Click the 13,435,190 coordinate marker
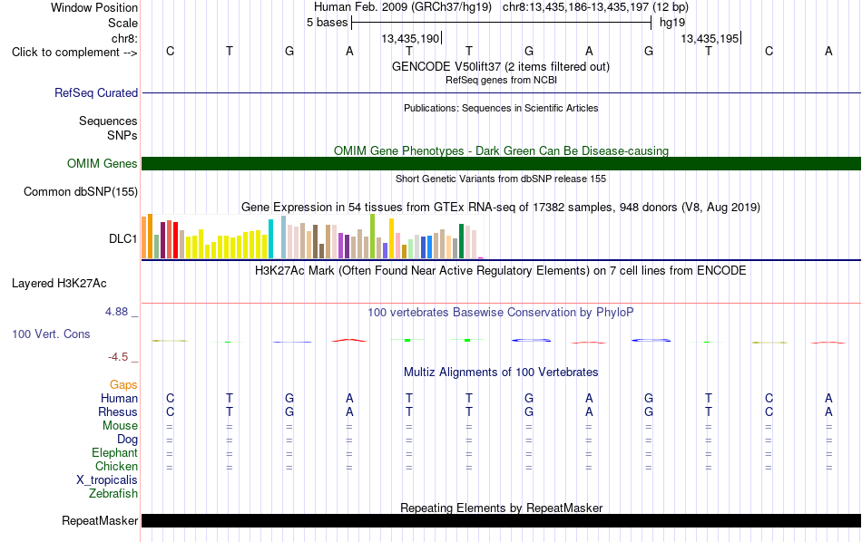The image size is (862, 542). coord(411,38)
